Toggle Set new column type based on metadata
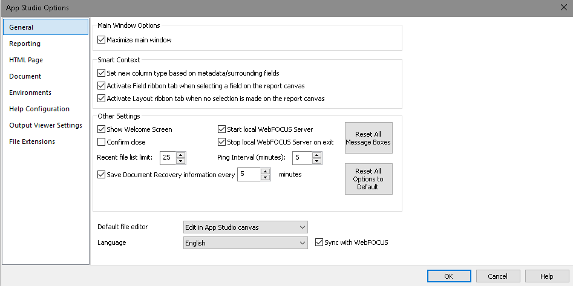 pyautogui.click(x=101, y=73)
